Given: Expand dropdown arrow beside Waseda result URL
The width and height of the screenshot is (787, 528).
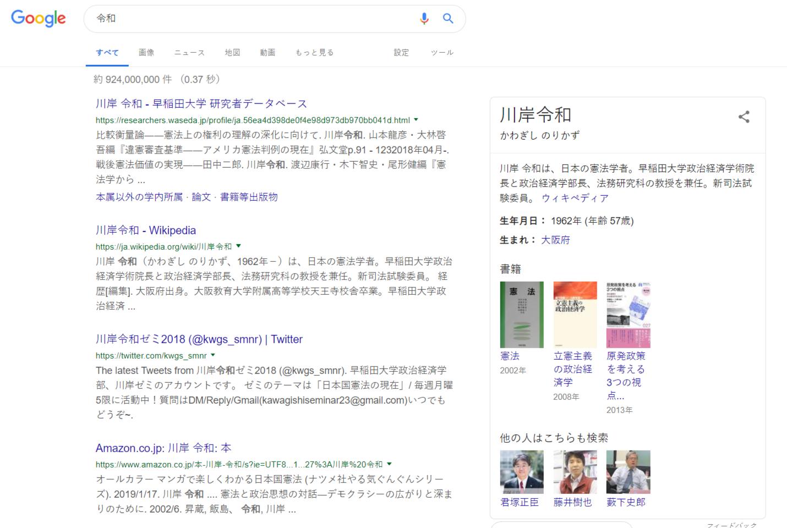Looking at the screenshot, I should pyautogui.click(x=416, y=119).
